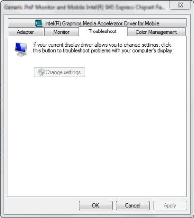Click the dialog footer area left of OK

click(42, 205)
